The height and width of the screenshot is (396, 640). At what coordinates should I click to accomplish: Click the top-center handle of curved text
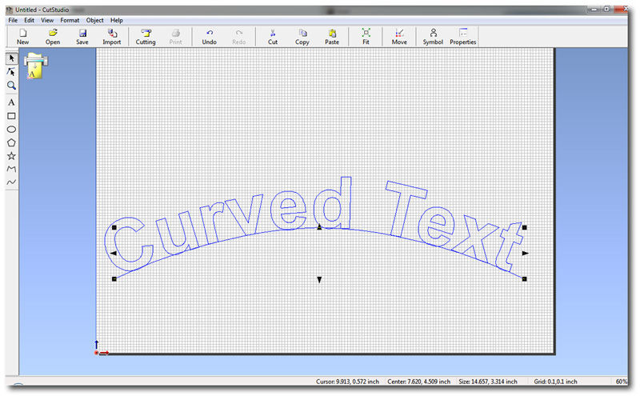tap(319, 228)
